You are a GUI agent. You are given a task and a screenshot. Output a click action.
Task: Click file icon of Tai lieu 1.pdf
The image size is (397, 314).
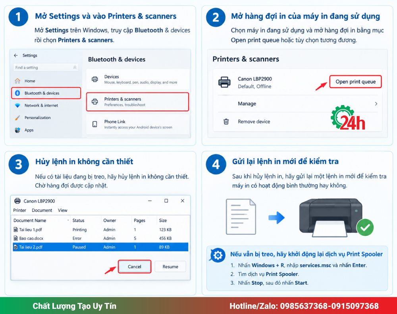point(16,230)
